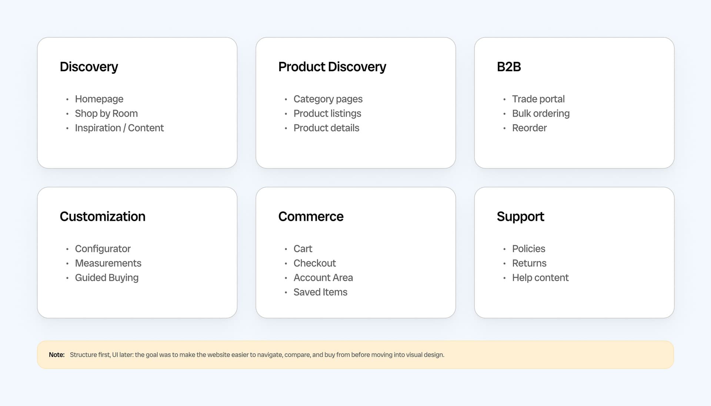Select the Category pages item

click(328, 99)
